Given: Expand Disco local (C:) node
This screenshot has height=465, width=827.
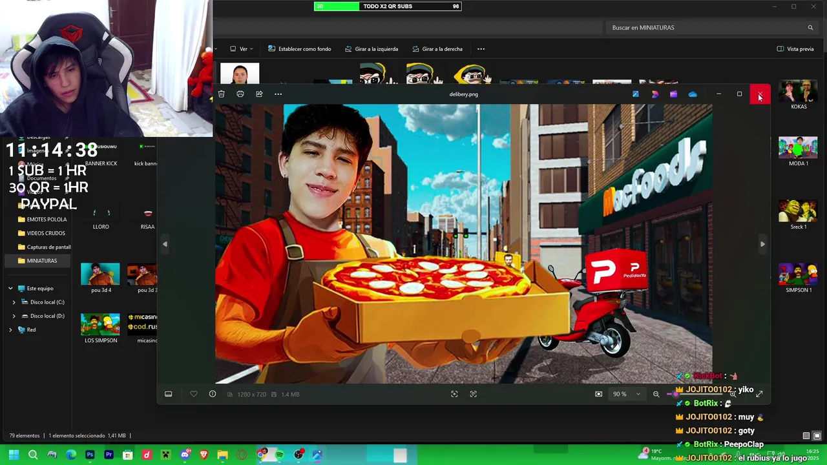Looking at the screenshot, I should click(x=14, y=302).
